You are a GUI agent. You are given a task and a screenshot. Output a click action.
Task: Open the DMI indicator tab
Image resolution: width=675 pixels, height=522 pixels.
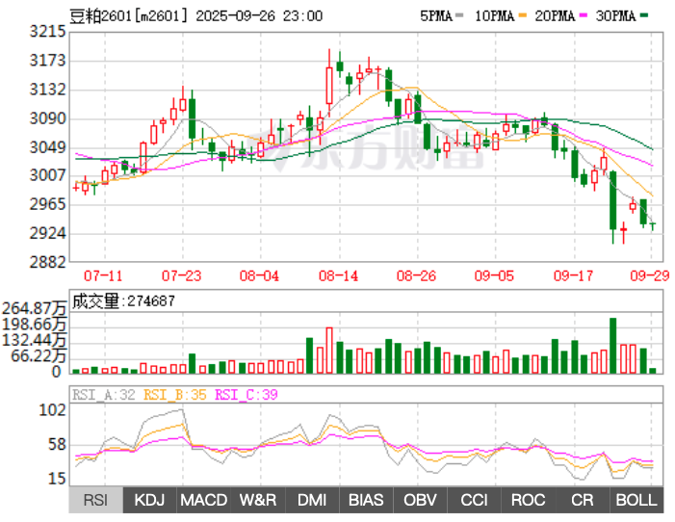point(312,500)
